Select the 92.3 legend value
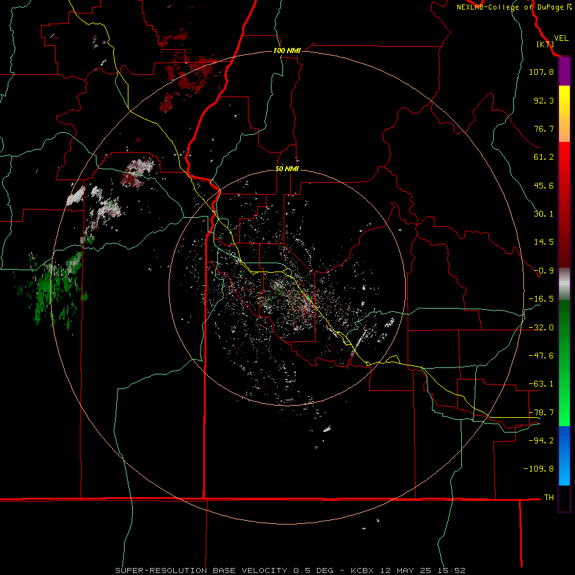This screenshot has height=575, width=575. tap(544, 100)
